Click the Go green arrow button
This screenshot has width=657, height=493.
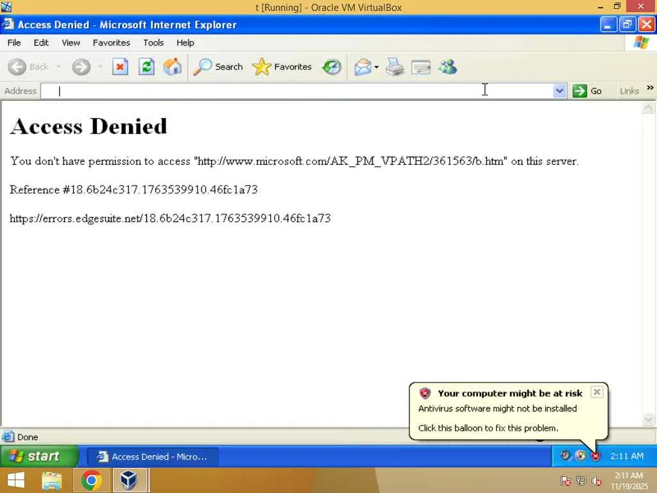[587, 91]
